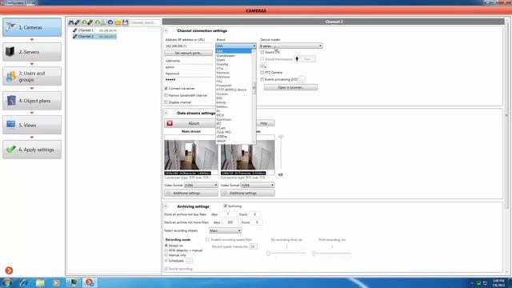Click Pre-recording time slider handle
Screen dimensions: 512x288
click(x=268, y=253)
